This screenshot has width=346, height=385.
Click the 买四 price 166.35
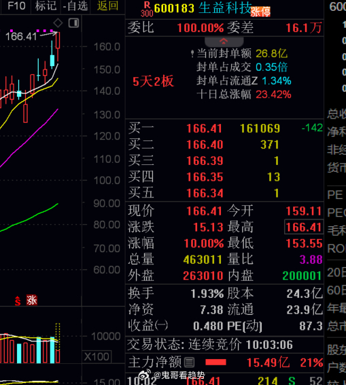205,177
